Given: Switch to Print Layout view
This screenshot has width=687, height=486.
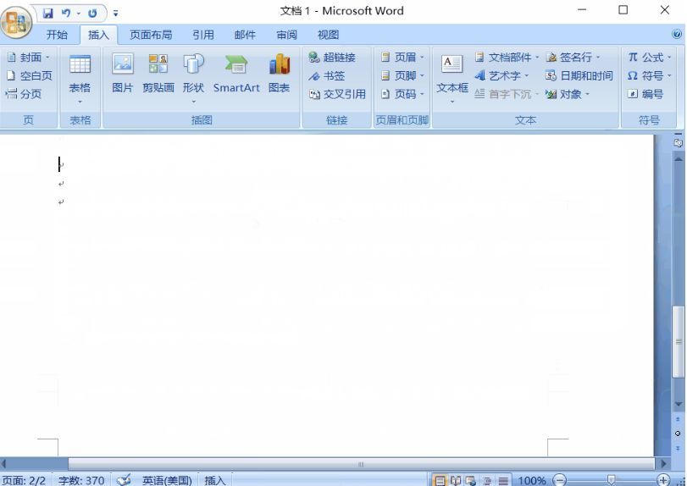Looking at the screenshot, I should [x=440, y=481].
